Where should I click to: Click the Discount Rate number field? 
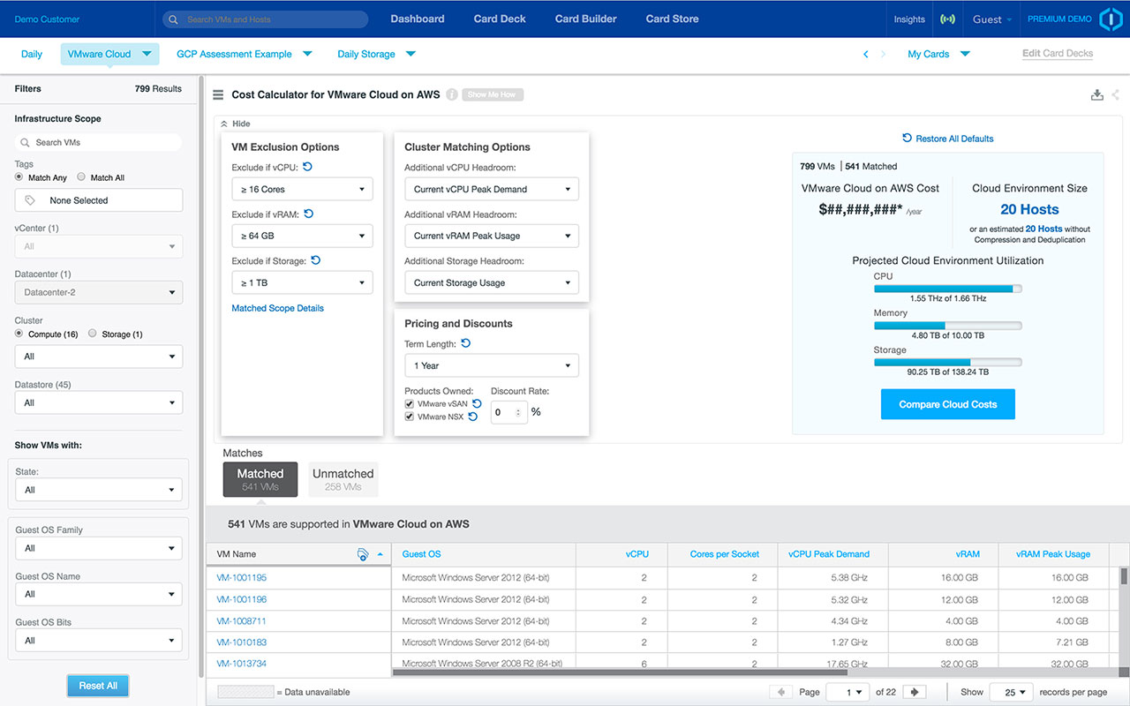click(508, 412)
